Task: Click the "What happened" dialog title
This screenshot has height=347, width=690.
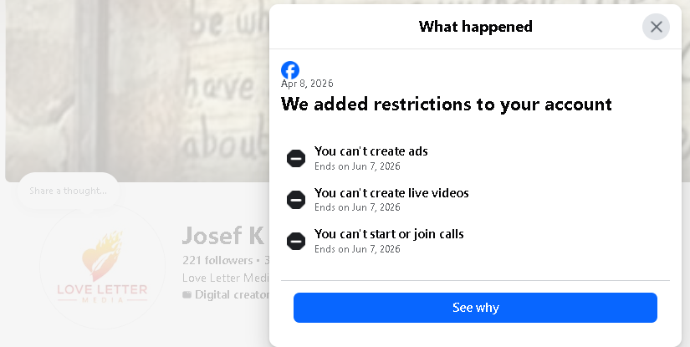Action: 475,27
